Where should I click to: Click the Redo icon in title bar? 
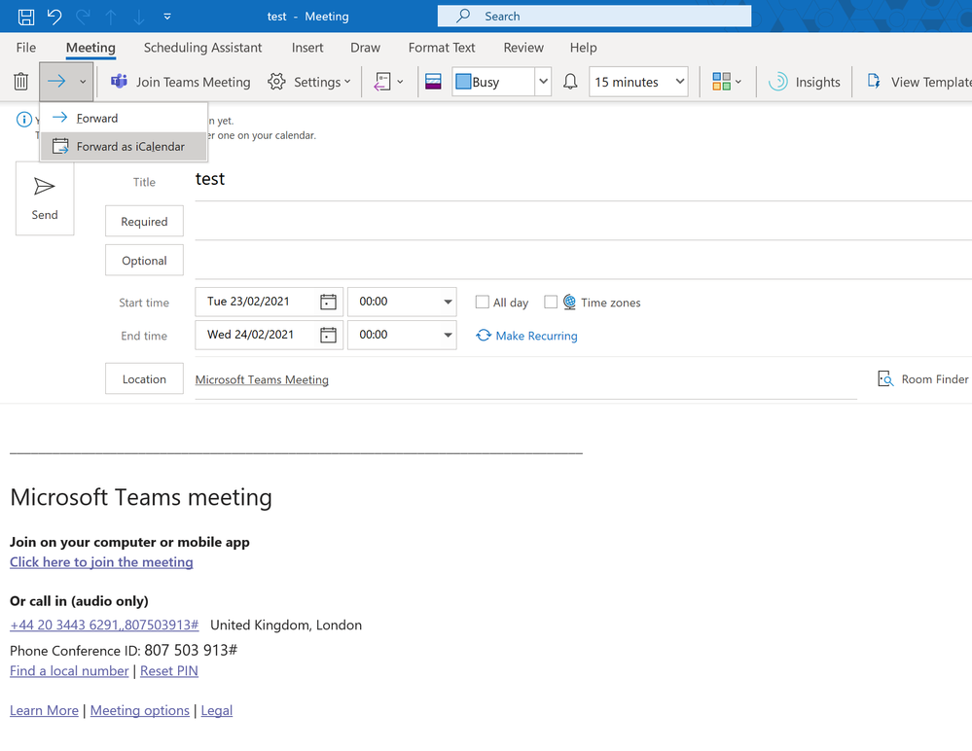coord(83,17)
